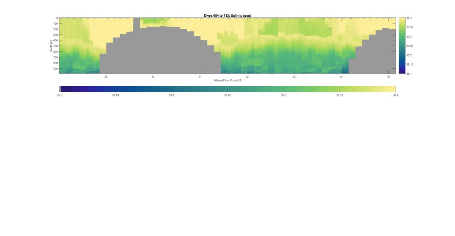Click depth tick label "300"

[55, 35]
